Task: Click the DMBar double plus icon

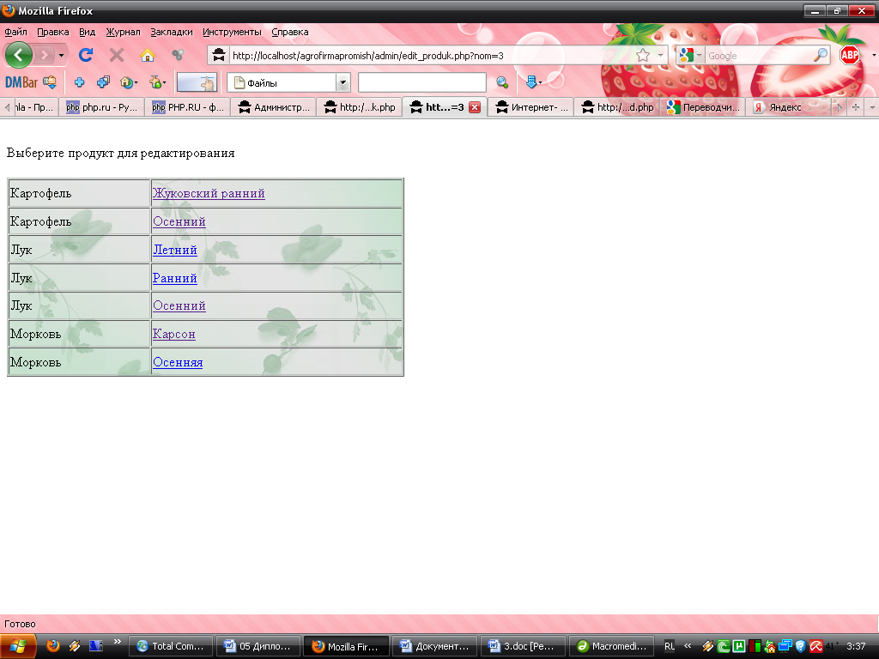Action: [103, 82]
